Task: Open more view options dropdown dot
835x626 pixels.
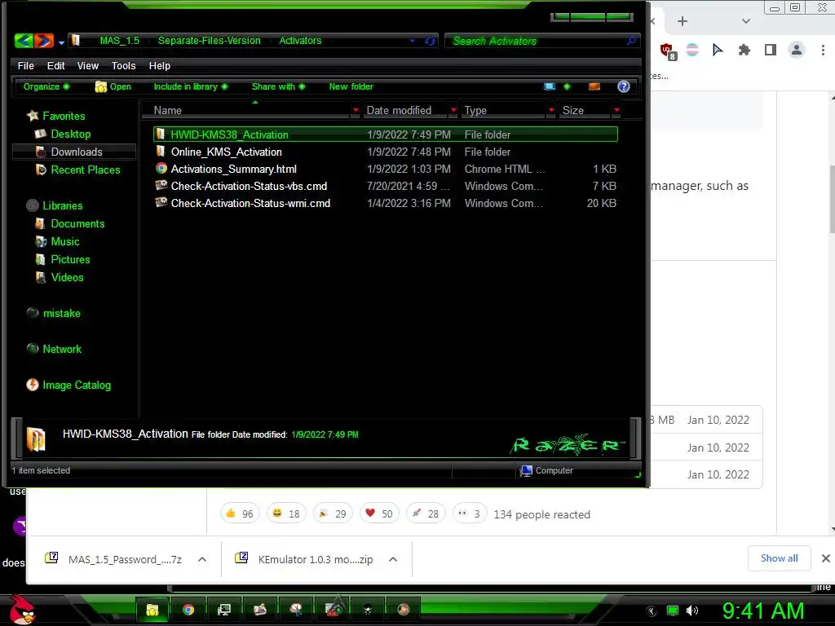Action: tap(567, 86)
